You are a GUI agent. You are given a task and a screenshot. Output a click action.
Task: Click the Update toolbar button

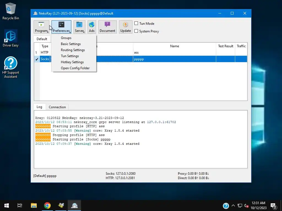126,27
